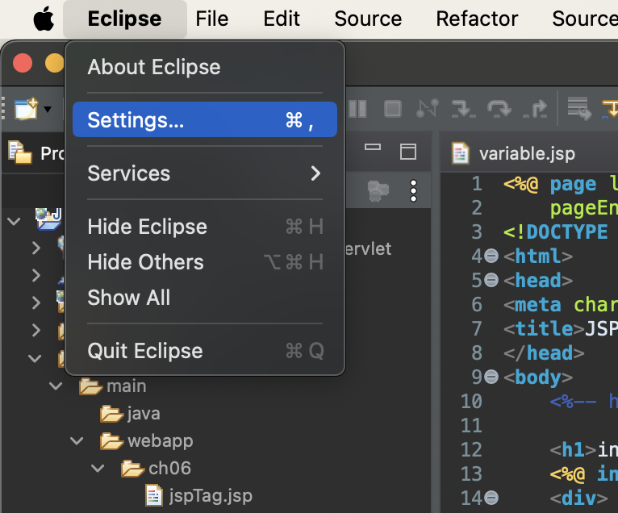Viewport: 618px width, 513px height.
Task: Click the Terminate stop icon in toolbar
Action: click(x=392, y=108)
